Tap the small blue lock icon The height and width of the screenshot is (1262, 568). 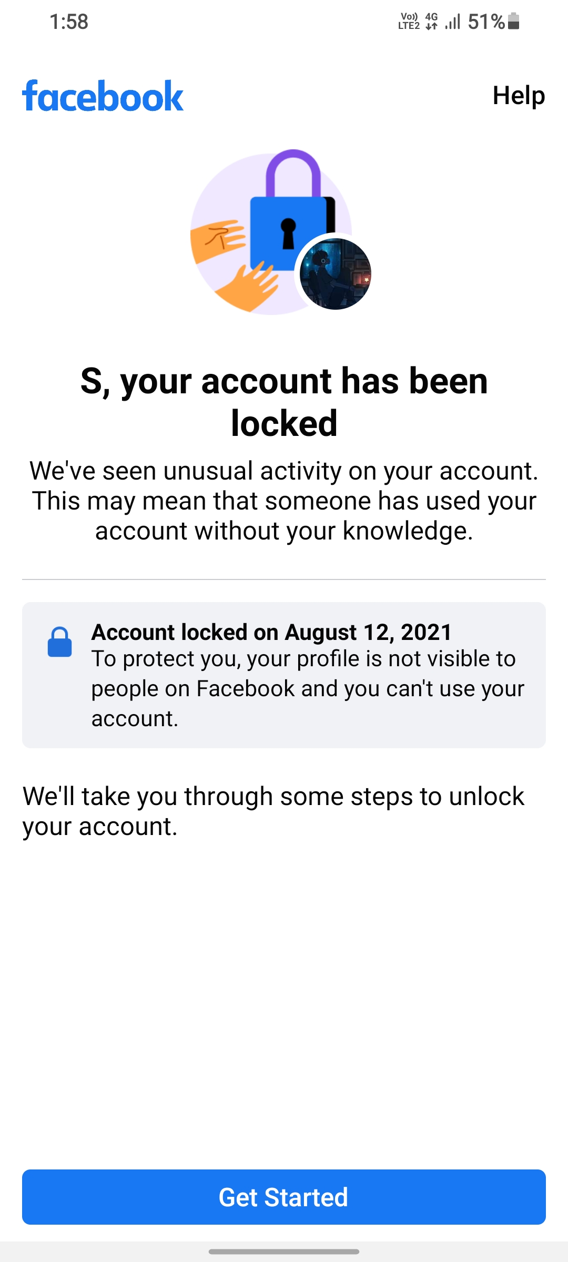point(59,642)
